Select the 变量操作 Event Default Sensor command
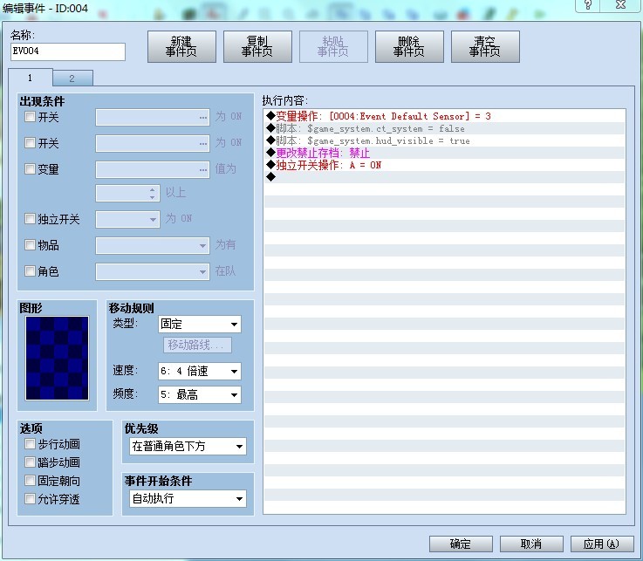The height and width of the screenshot is (561, 643). (x=445, y=116)
